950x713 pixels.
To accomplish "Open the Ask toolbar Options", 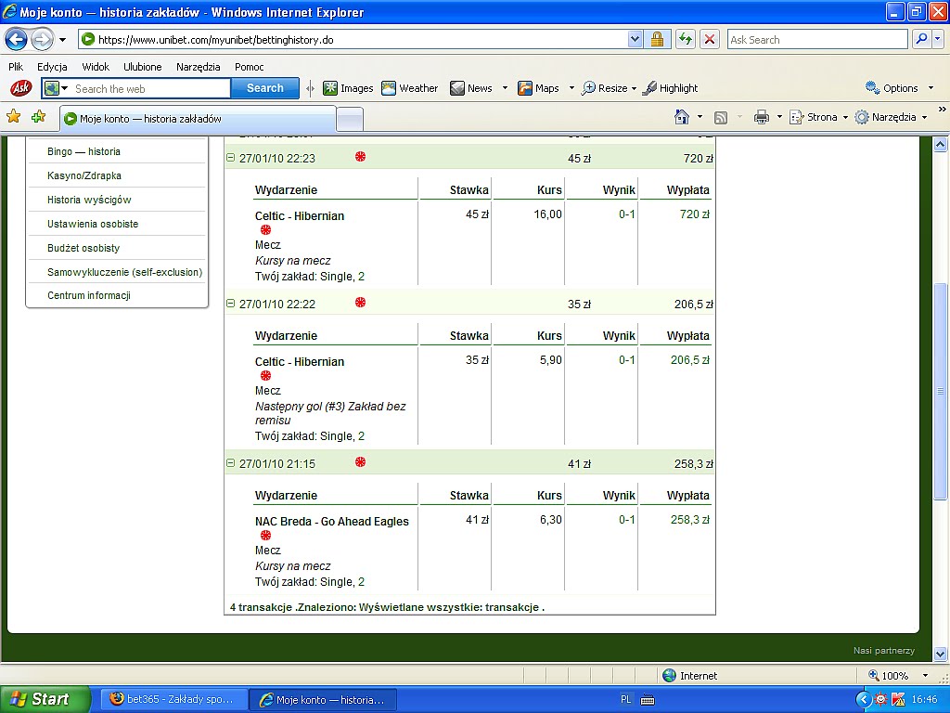I will point(899,88).
